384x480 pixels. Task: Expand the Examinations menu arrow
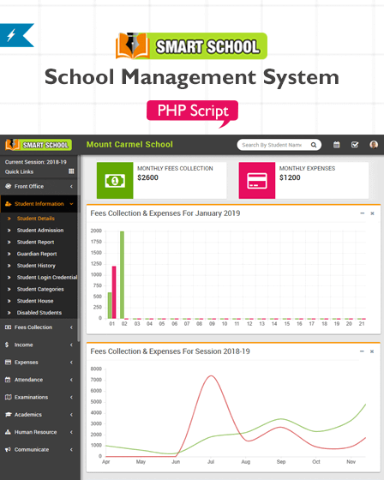pos(71,397)
